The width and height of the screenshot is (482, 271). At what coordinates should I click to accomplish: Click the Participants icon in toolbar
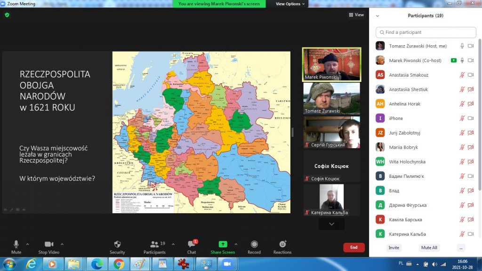[x=154, y=245]
